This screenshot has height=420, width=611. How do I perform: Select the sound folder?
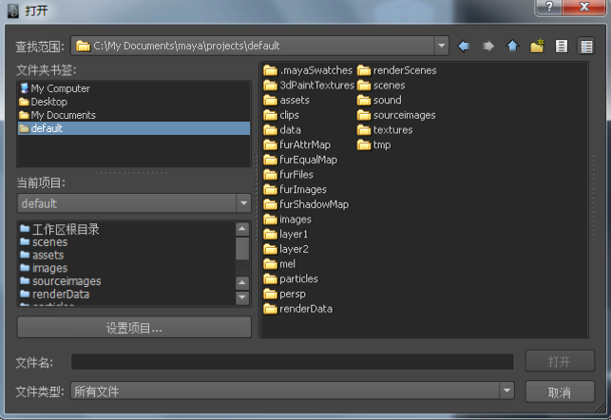379,100
